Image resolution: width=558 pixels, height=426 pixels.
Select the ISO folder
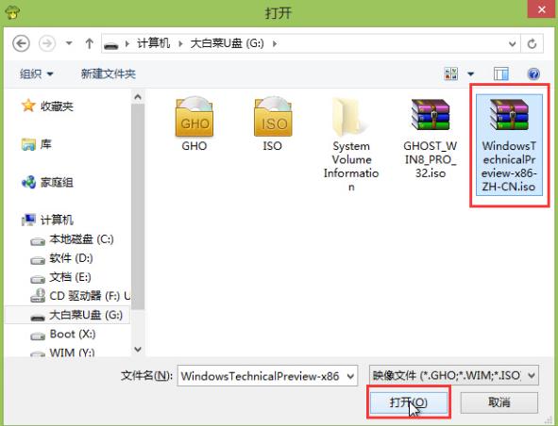tap(273, 124)
